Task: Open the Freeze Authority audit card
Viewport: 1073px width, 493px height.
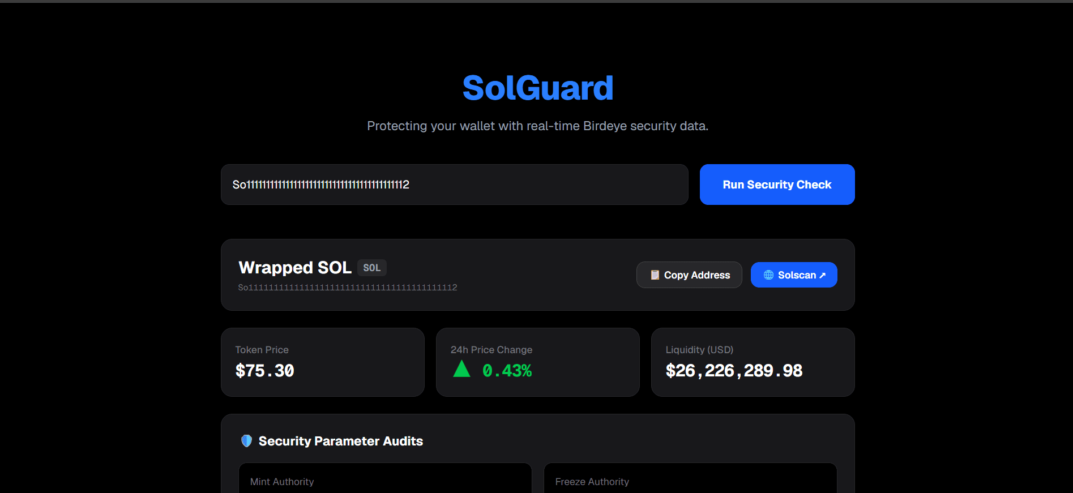Action: tap(690, 478)
